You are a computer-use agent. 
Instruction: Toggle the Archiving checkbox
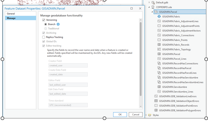click(43, 33)
